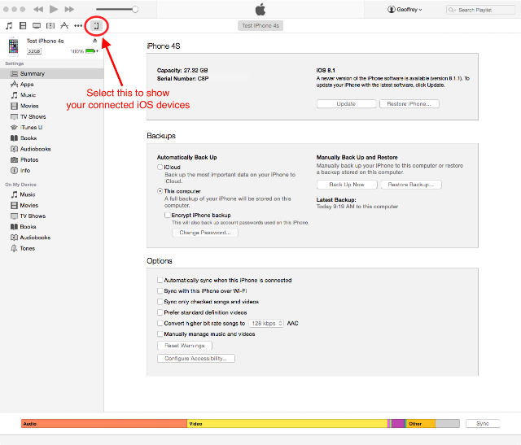Click the Video segment of storage bar

(287, 423)
